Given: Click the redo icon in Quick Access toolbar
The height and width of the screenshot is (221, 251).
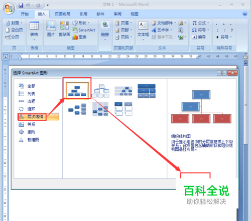Looking at the screenshot, I should tap(38, 6).
